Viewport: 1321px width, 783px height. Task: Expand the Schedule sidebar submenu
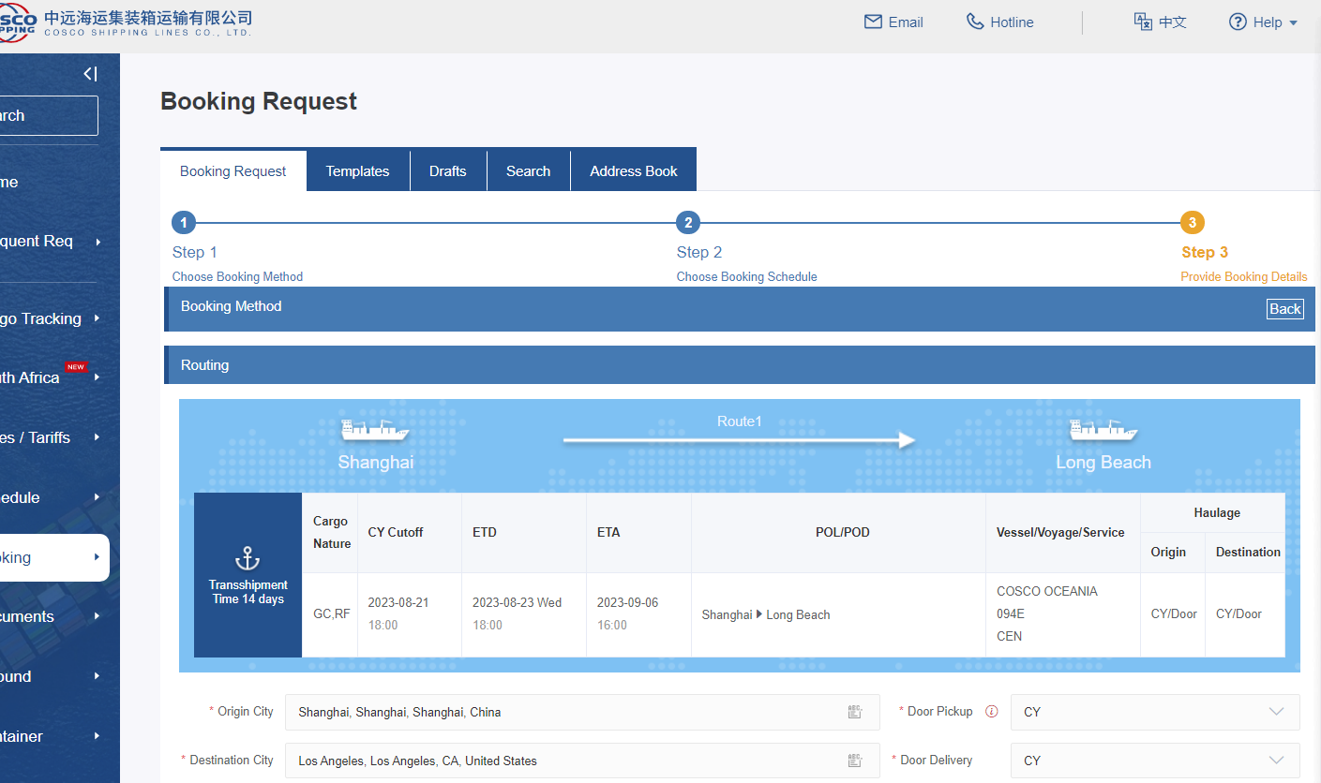point(98,497)
